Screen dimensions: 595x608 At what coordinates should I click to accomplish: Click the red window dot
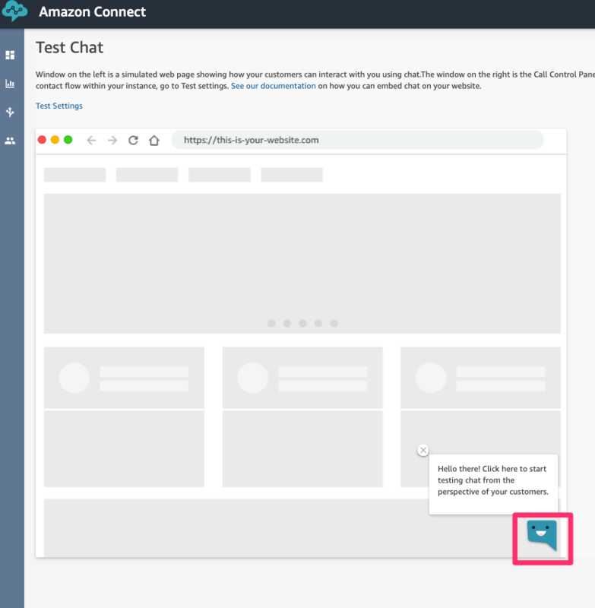pos(42,140)
